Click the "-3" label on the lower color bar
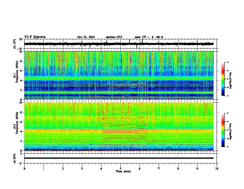This screenshot has width=244, height=189. [x=227, y=113]
